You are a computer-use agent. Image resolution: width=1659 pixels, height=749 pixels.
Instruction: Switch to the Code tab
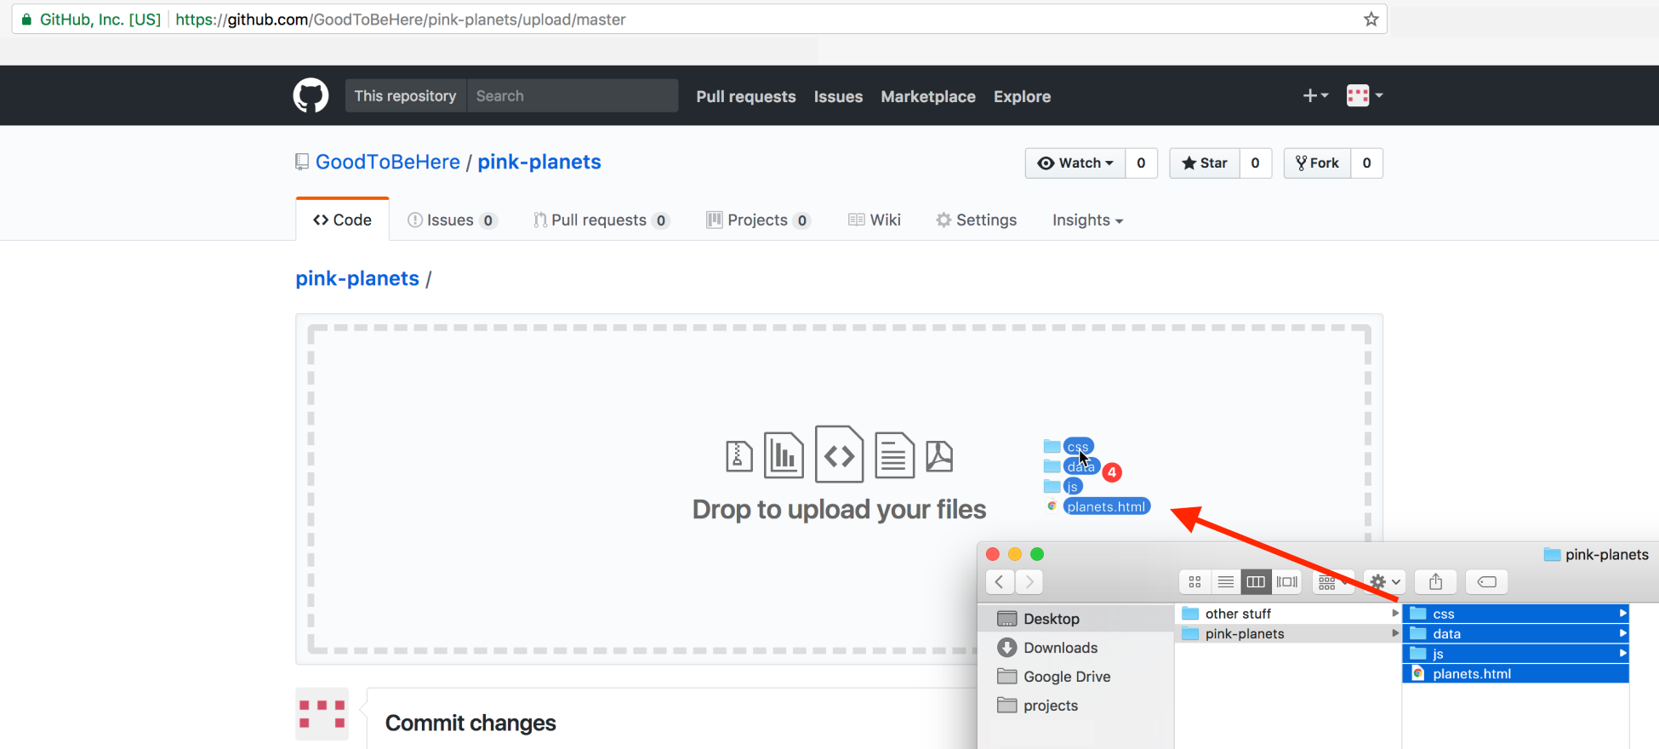(x=343, y=220)
